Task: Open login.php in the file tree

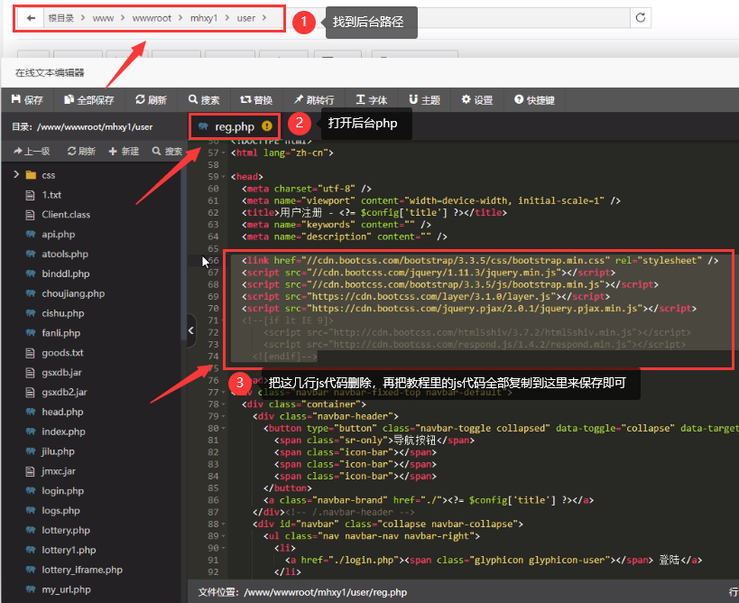Action: (x=62, y=490)
